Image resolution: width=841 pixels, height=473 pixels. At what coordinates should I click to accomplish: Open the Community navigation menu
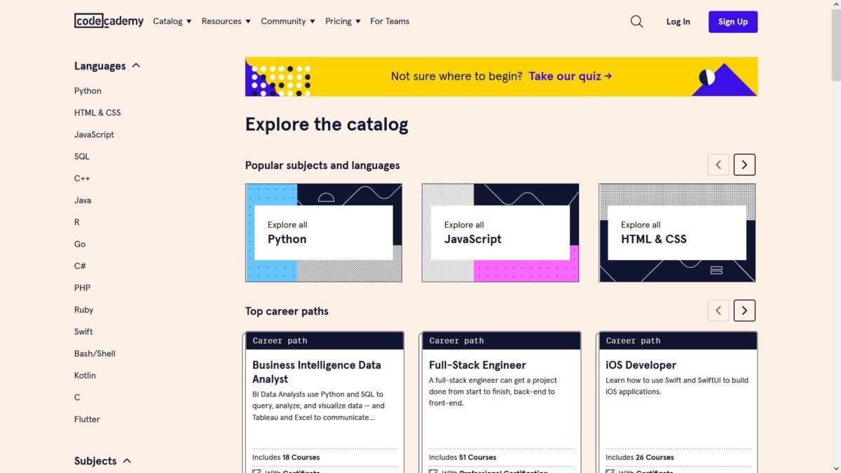[288, 21]
